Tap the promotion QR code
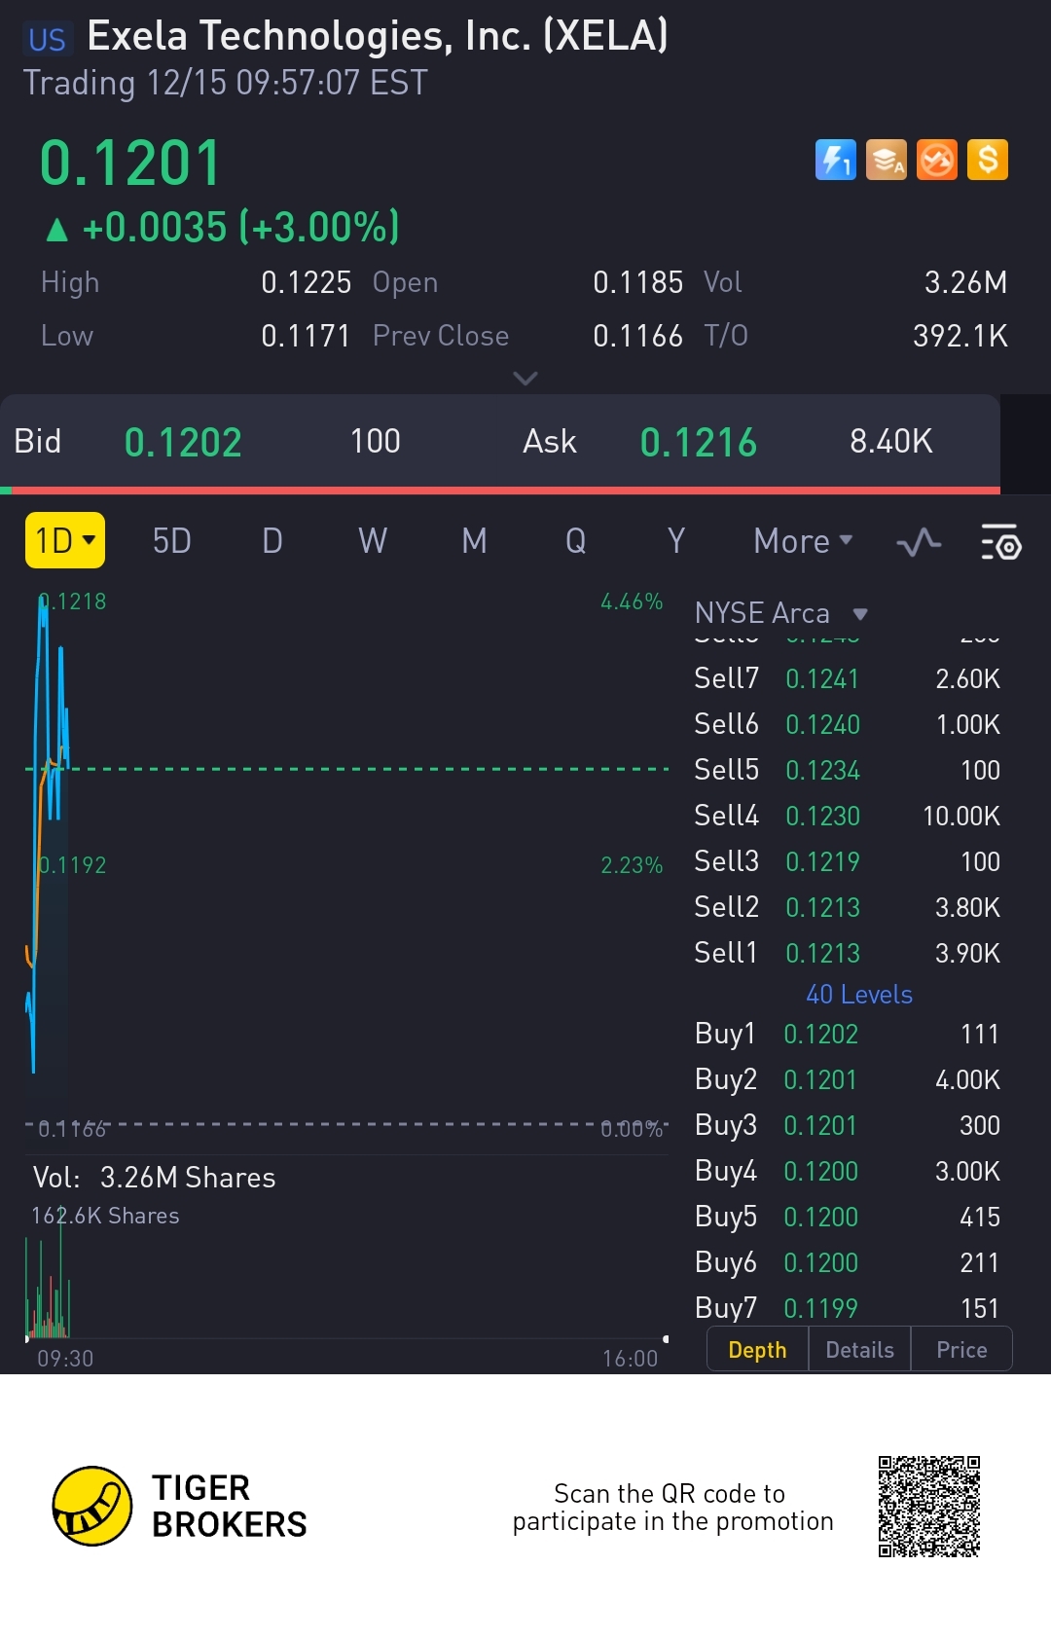The height and width of the screenshot is (1639, 1051). point(928,1506)
